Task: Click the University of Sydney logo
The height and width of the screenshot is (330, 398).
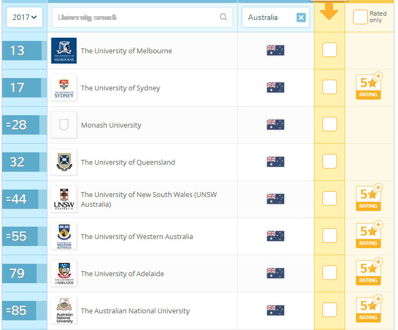Action: click(x=64, y=88)
